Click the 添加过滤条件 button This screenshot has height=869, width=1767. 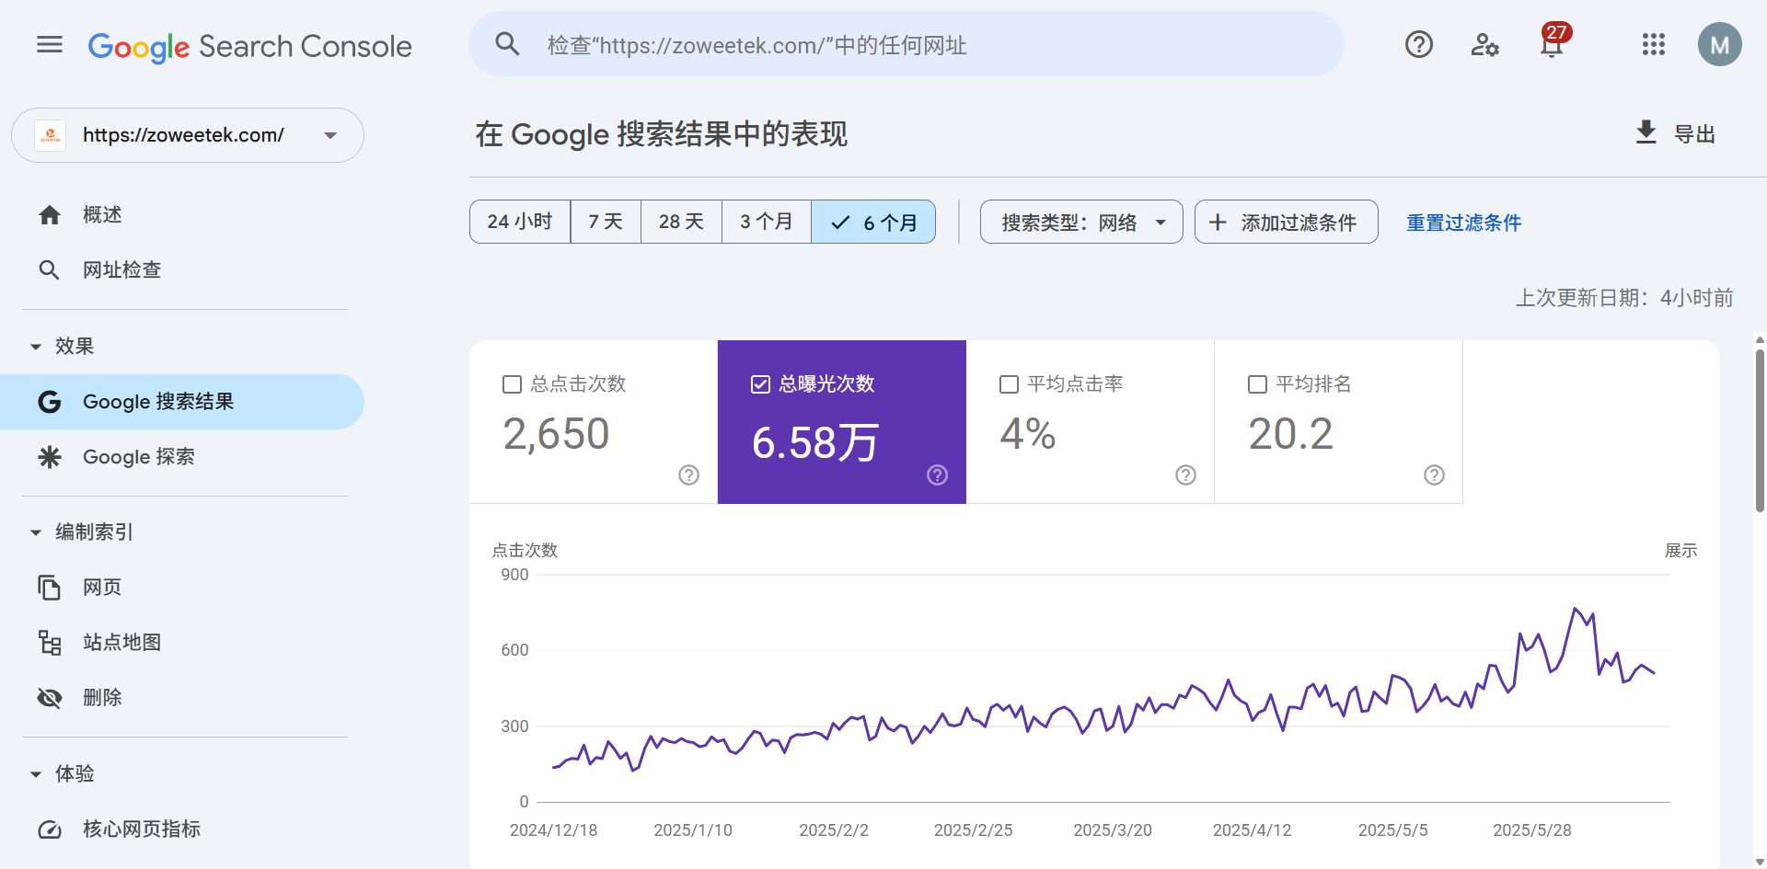tap(1286, 222)
